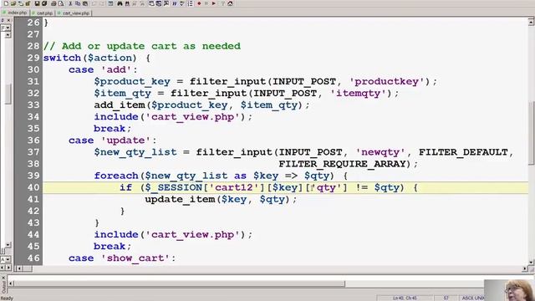Viewport: 535px width, 301px height.
Task: Click the Cut scissors icon
Action: pos(70,3)
